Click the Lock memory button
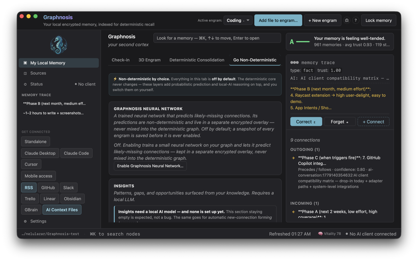 click(379, 20)
